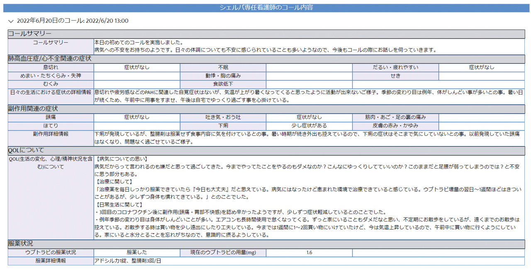Image resolution: width=531 pixels, height=270 pixels.
Task: Select the 皮膚の赤み・かゆみ label cell
Action: [395, 125]
